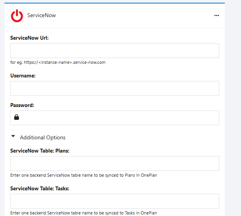Select the Password input field
The image size is (241, 216).
(115, 118)
